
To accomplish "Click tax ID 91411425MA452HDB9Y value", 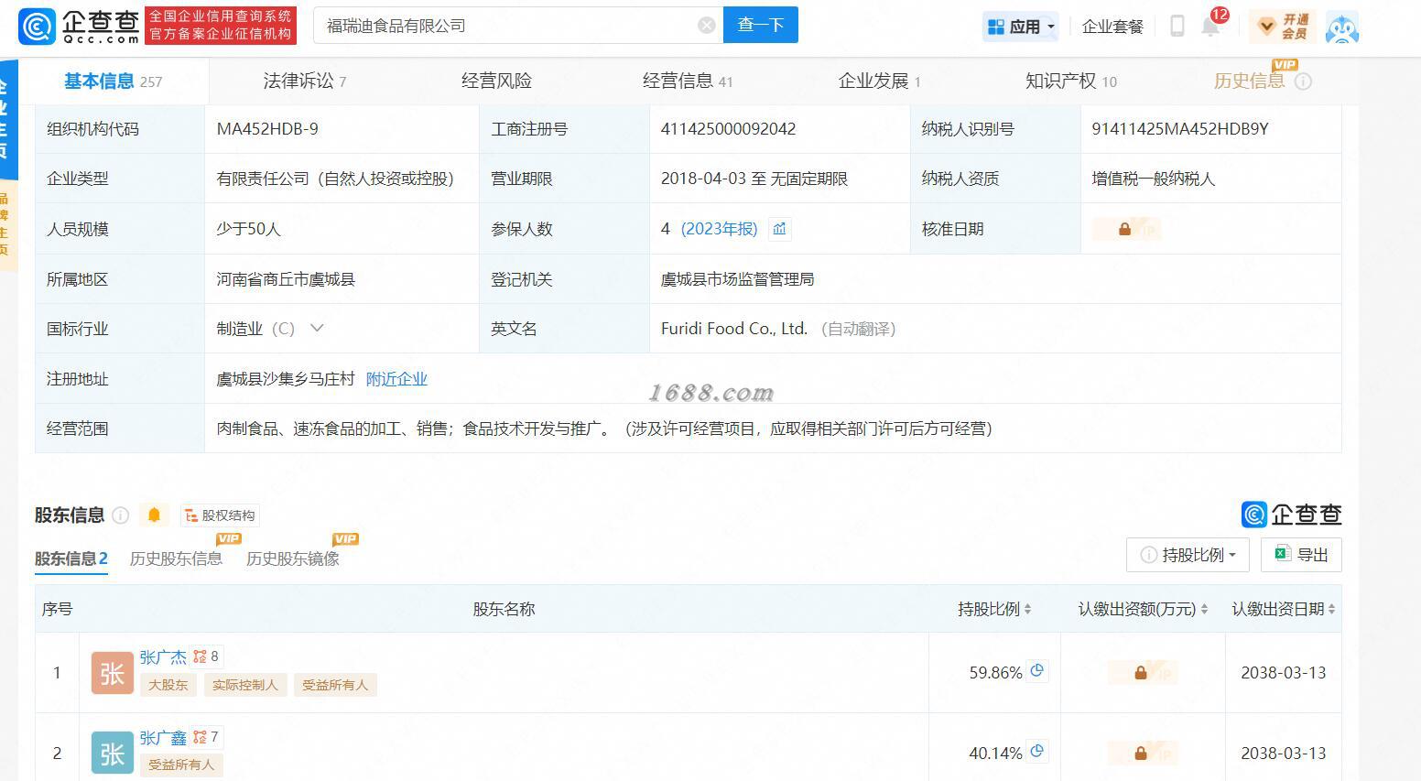I will pyautogui.click(x=1180, y=129).
